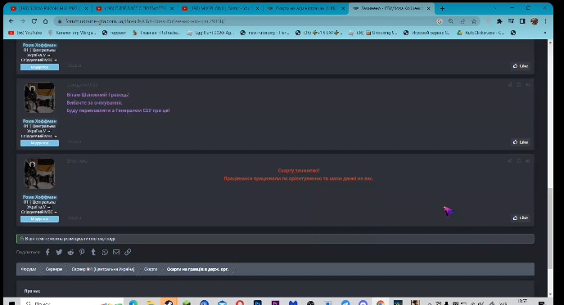Open the Unboxing bookmark
This screenshot has width=564, height=305.
(373, 33)
